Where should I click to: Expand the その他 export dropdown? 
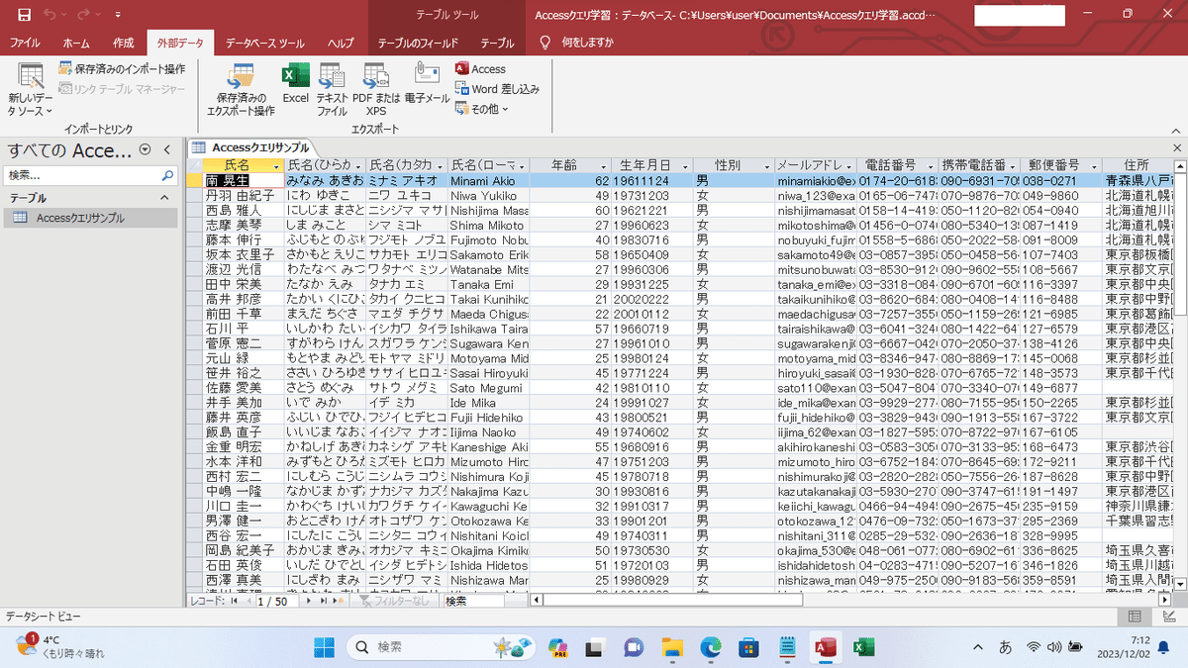coord(482,109)
